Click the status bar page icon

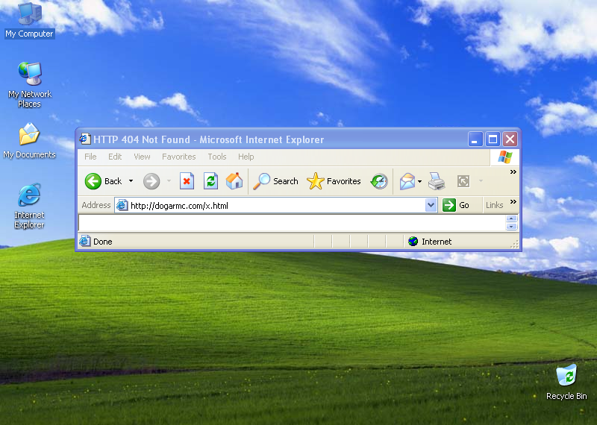85,242
